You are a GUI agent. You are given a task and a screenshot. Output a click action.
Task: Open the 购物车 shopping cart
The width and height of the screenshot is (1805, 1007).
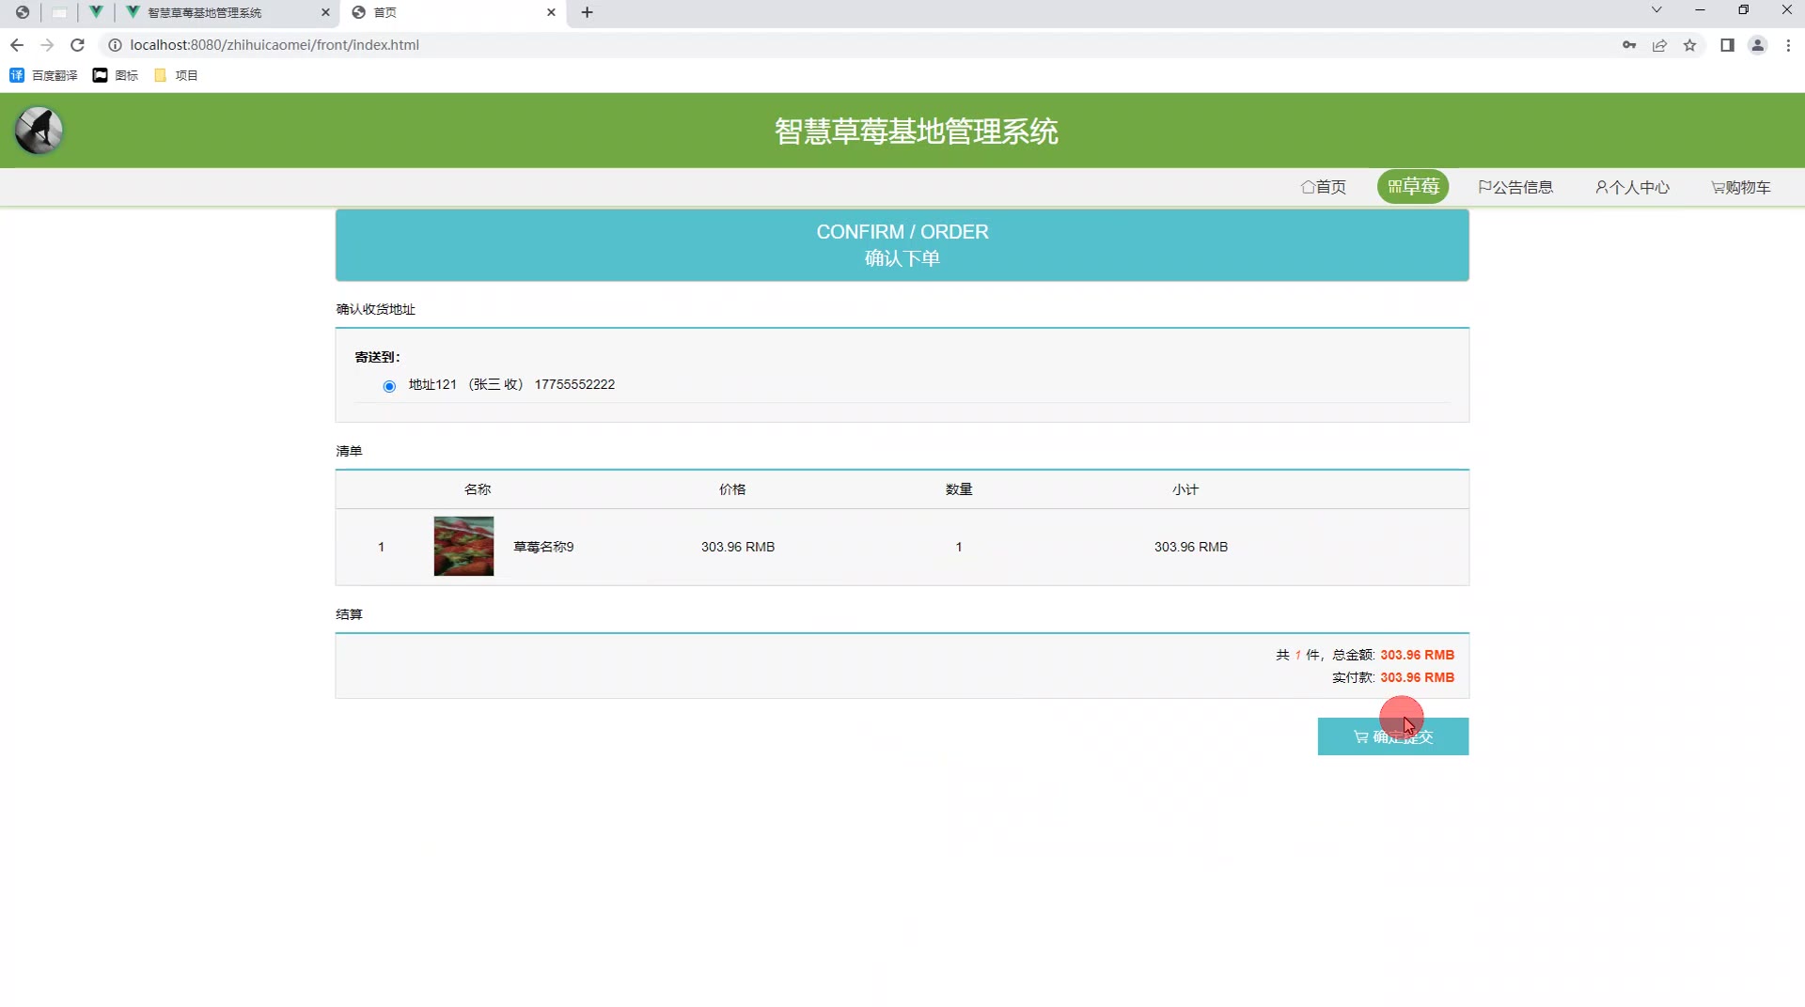click(1740, 187)
